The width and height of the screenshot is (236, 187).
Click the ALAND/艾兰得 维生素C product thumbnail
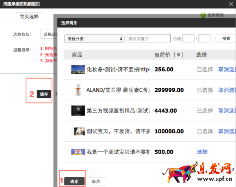(x=78, y=90)
